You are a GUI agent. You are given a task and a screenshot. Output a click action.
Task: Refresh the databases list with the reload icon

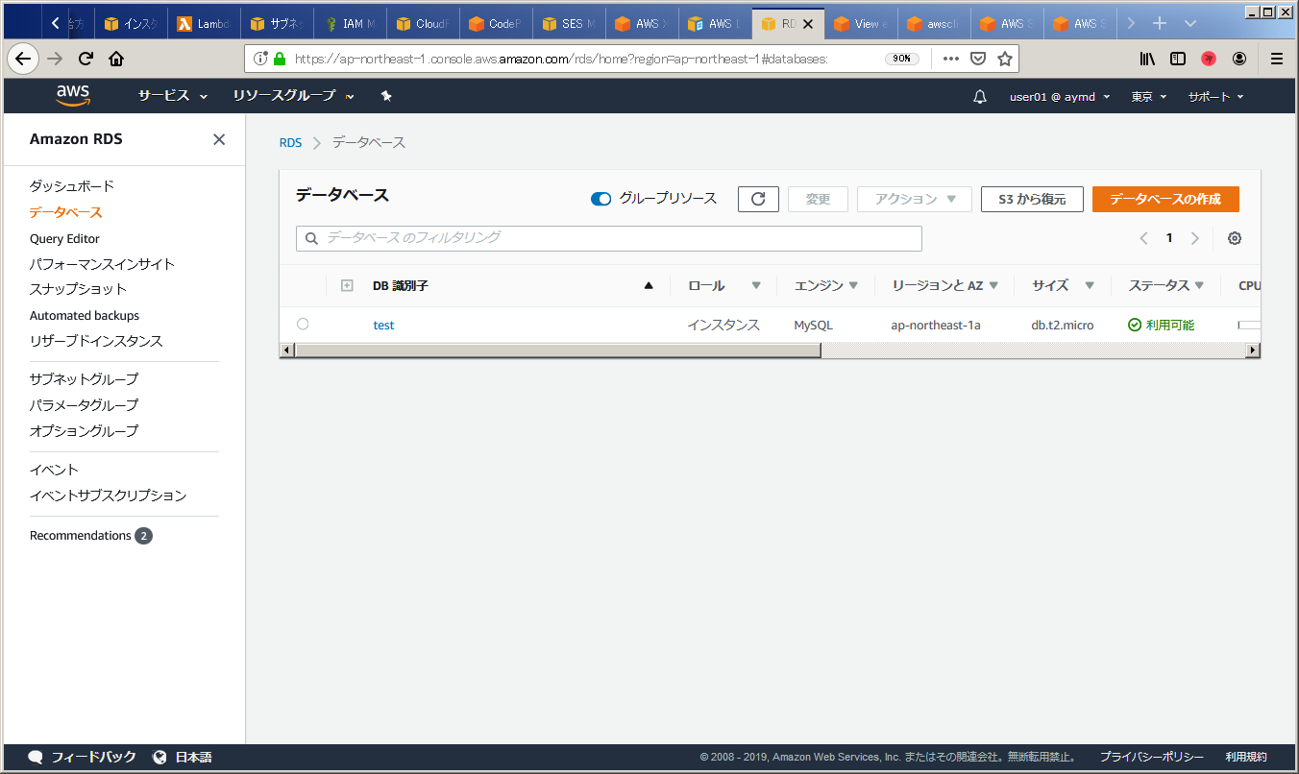[x=758, y=199]
